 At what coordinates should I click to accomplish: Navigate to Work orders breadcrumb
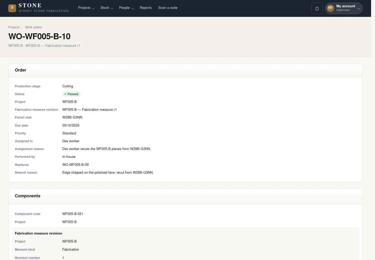click(x=34, y=27)
